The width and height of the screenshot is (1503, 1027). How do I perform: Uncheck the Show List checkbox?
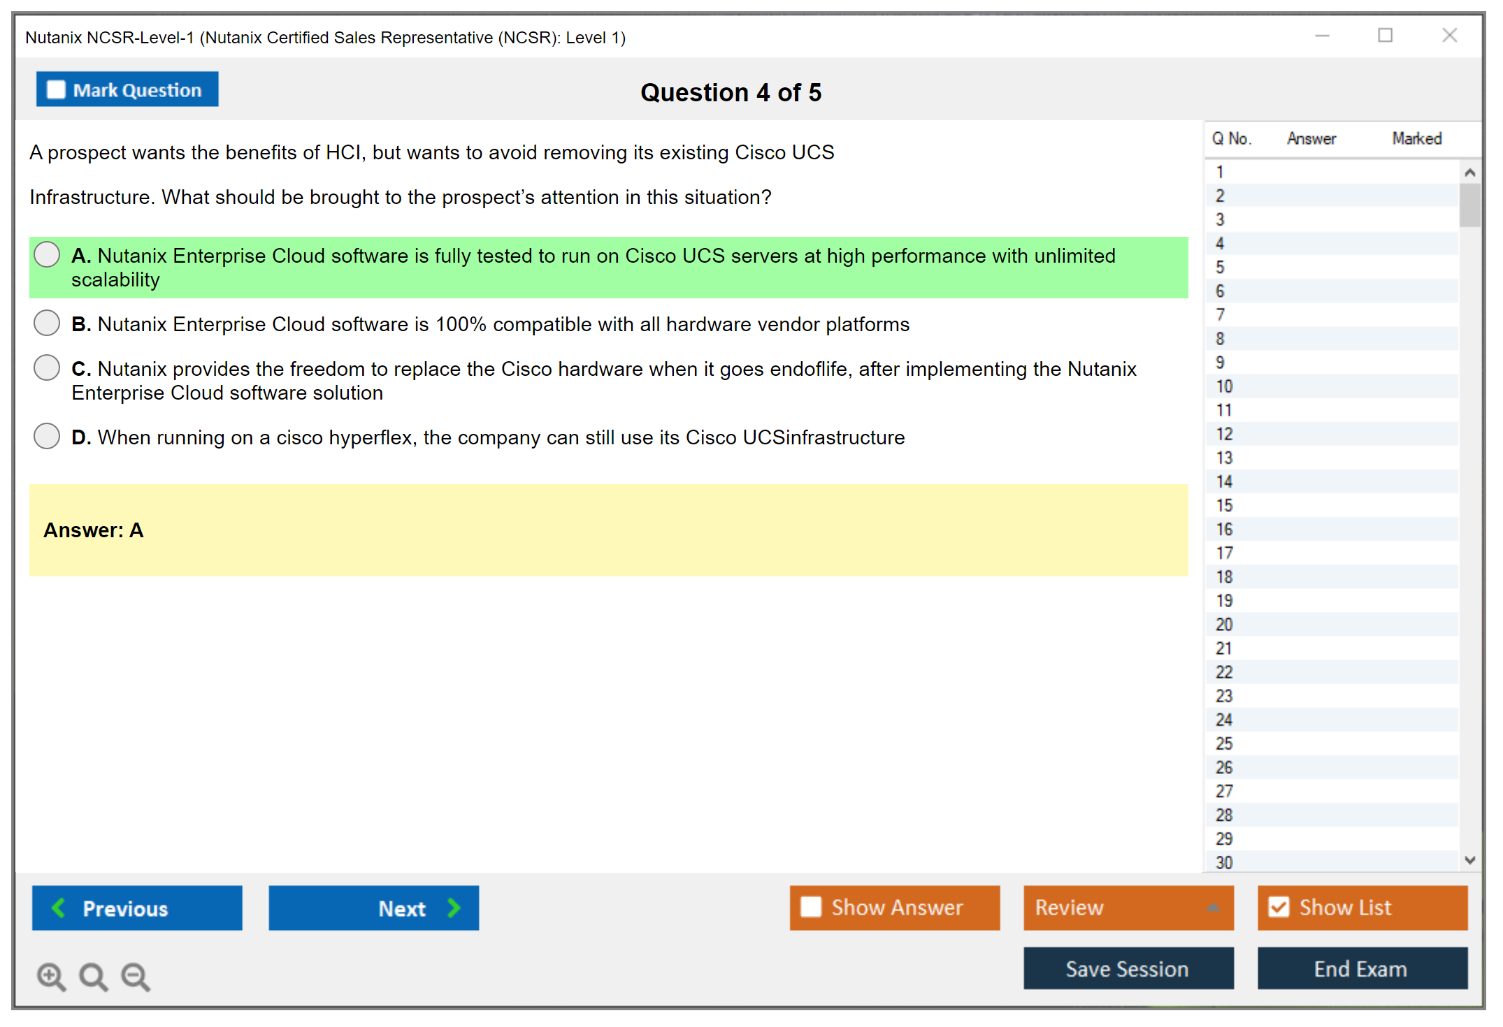click(x=1279, y=907)
